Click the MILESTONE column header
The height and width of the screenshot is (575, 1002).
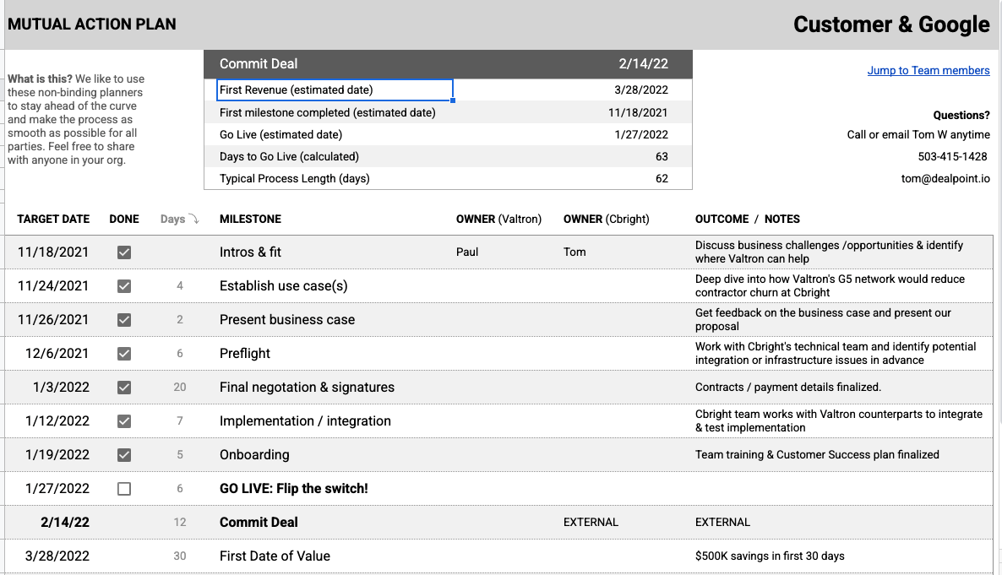point(250,220)
